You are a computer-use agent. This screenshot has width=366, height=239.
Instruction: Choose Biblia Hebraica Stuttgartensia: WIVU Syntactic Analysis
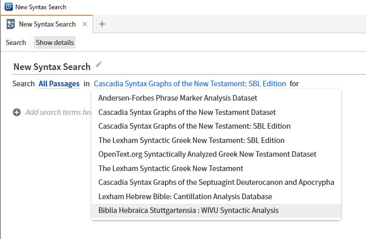click(216, 210)
